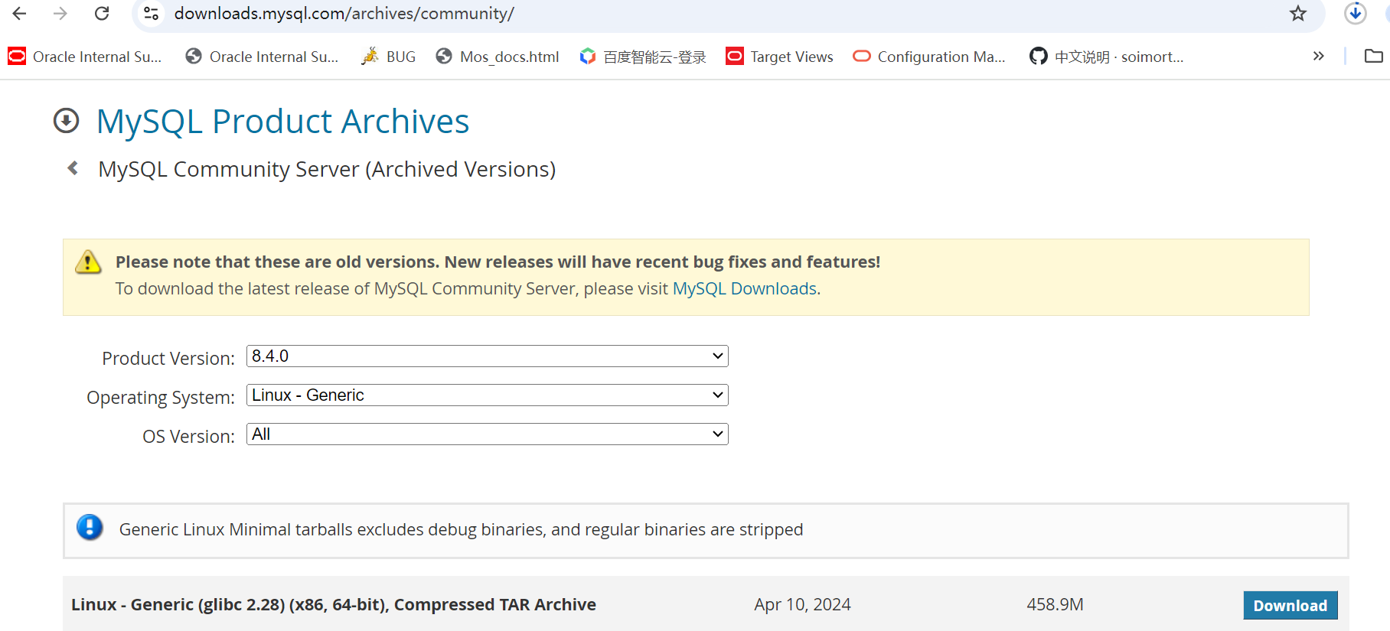Open the browser downloads icon
Image resolution: width=1390 pixels, height=631 pixels.
click(x=1355, y=13)
